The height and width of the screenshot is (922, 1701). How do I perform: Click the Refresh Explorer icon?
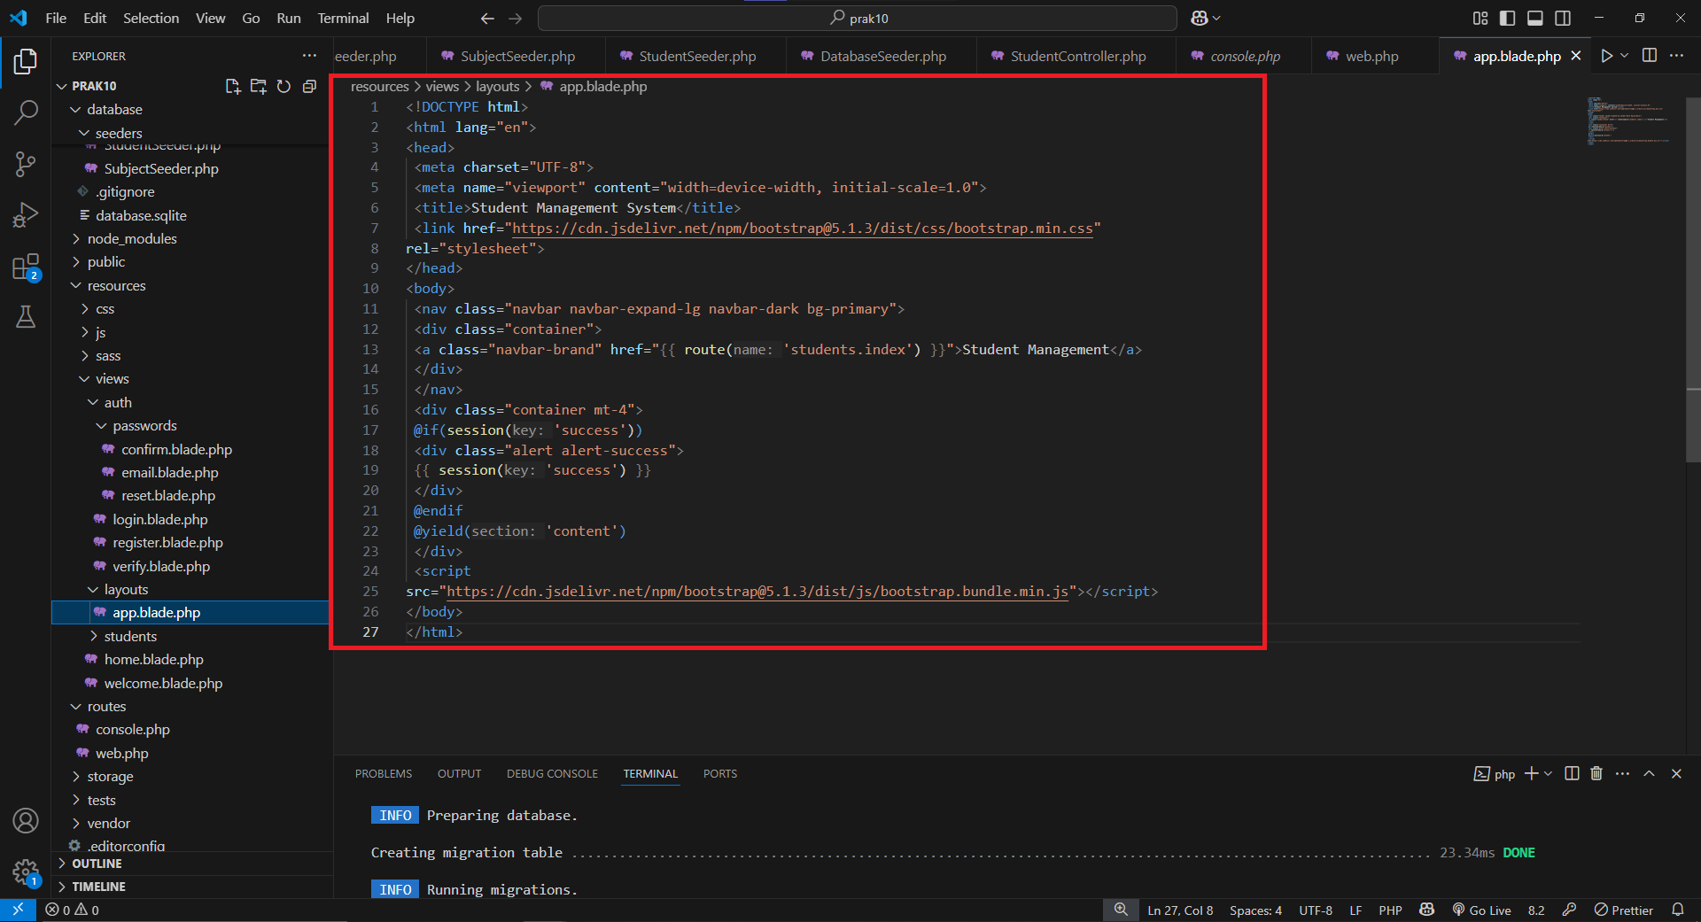point(283,86)
